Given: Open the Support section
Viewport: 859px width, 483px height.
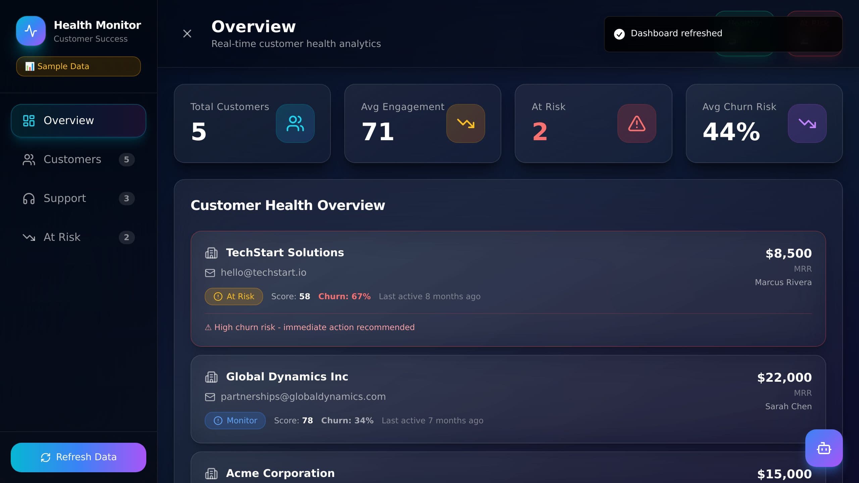Looking at the screenshot, I should click(78, 198).
